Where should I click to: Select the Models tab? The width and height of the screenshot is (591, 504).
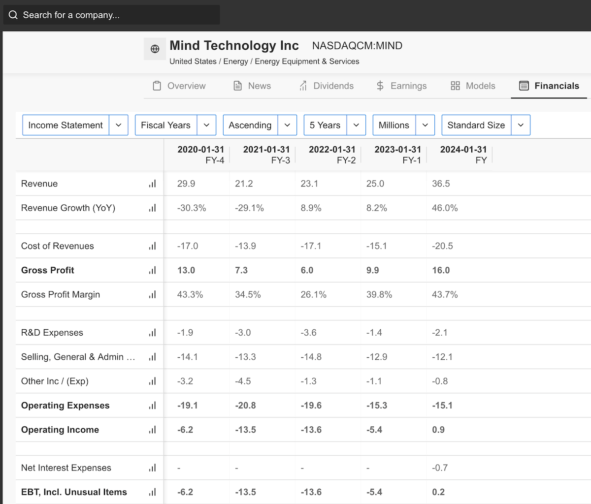tap(473, 86)
